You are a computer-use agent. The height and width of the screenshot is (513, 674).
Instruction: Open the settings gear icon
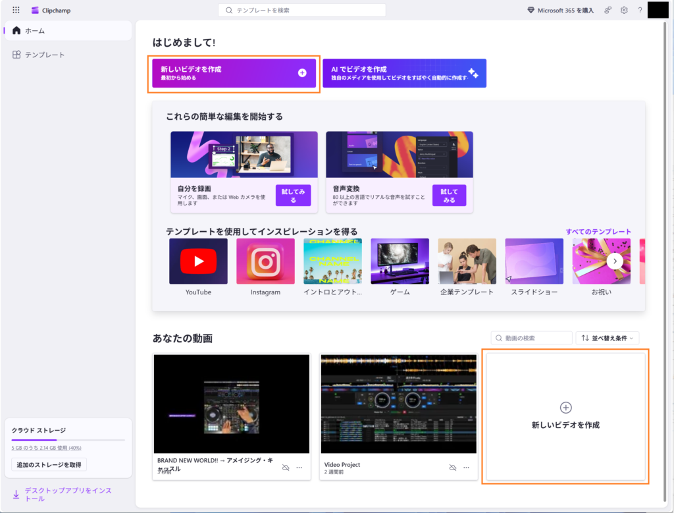(x=624, y=10)
